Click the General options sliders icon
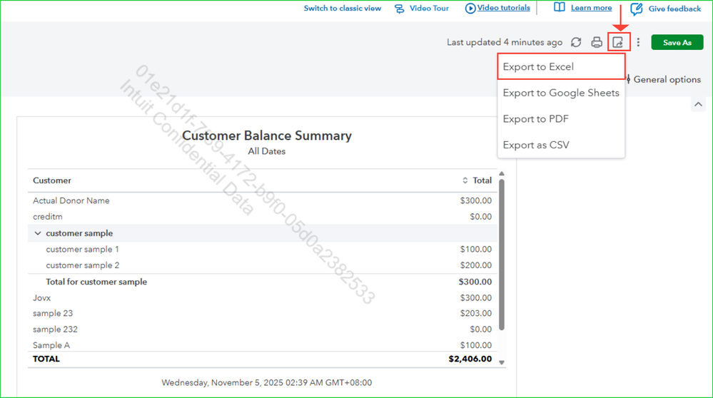The height and width of the screenshot is (398, 713). click(628, 79)
